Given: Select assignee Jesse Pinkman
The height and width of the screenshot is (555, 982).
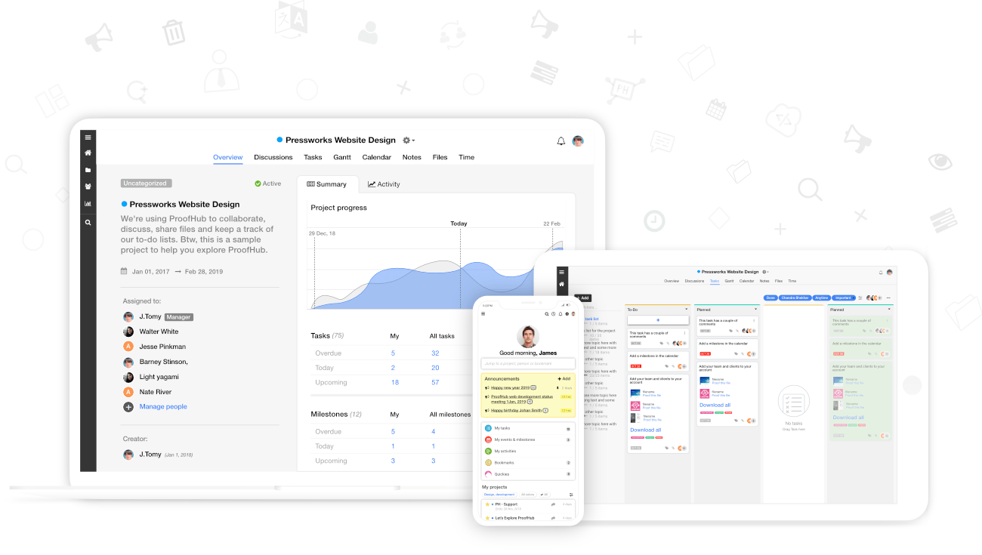Looking at the screenshot, I should (162, 347).
